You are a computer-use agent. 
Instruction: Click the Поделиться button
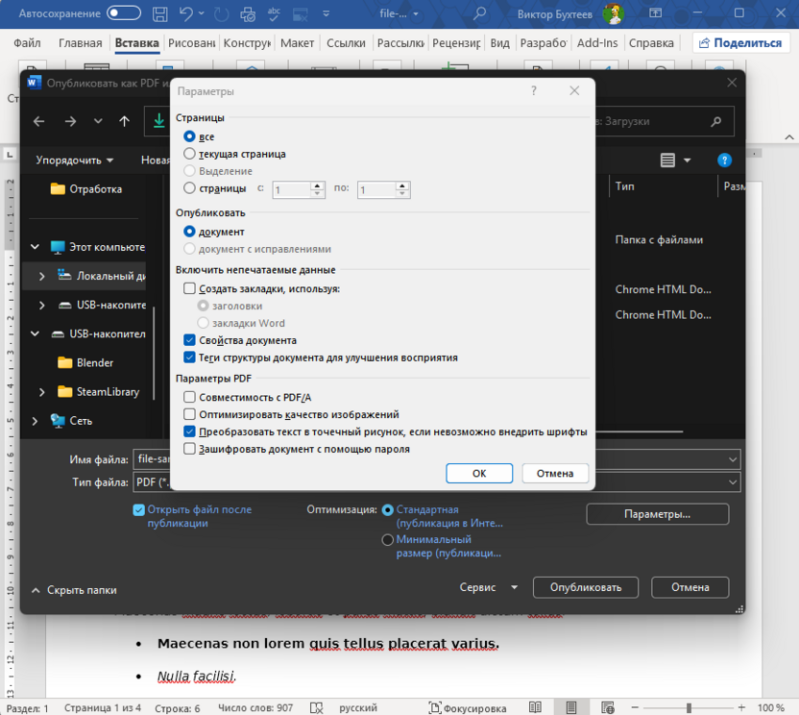click(x=740, y=43)
